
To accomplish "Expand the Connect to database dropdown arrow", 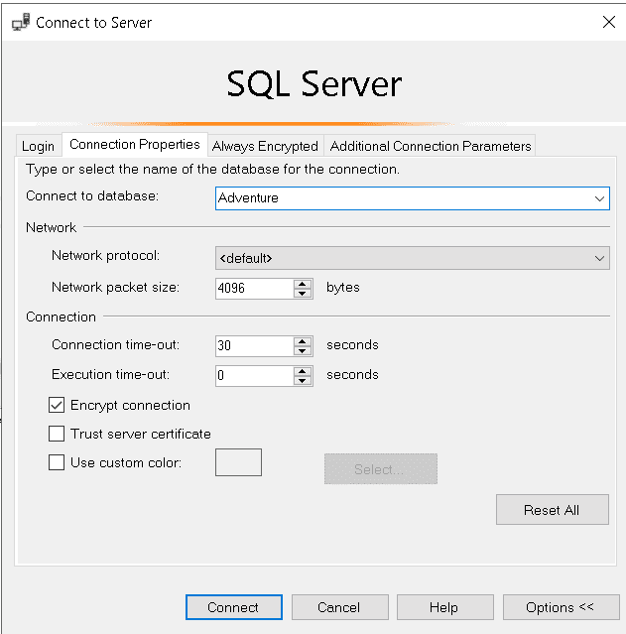I will [x=600, y=198].
